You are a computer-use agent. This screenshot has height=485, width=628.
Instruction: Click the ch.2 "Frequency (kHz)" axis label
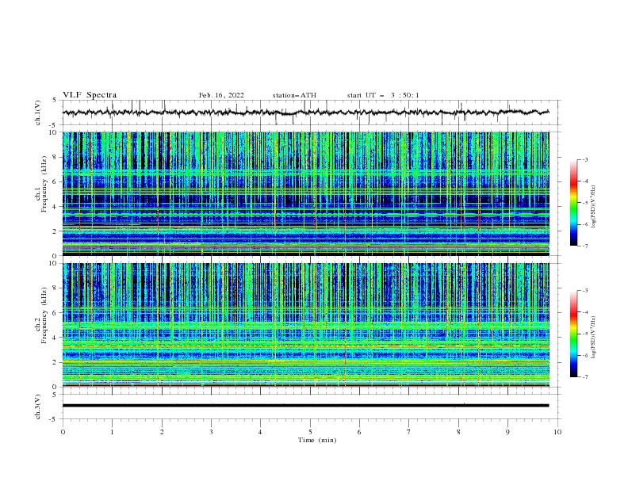[44, 315]
